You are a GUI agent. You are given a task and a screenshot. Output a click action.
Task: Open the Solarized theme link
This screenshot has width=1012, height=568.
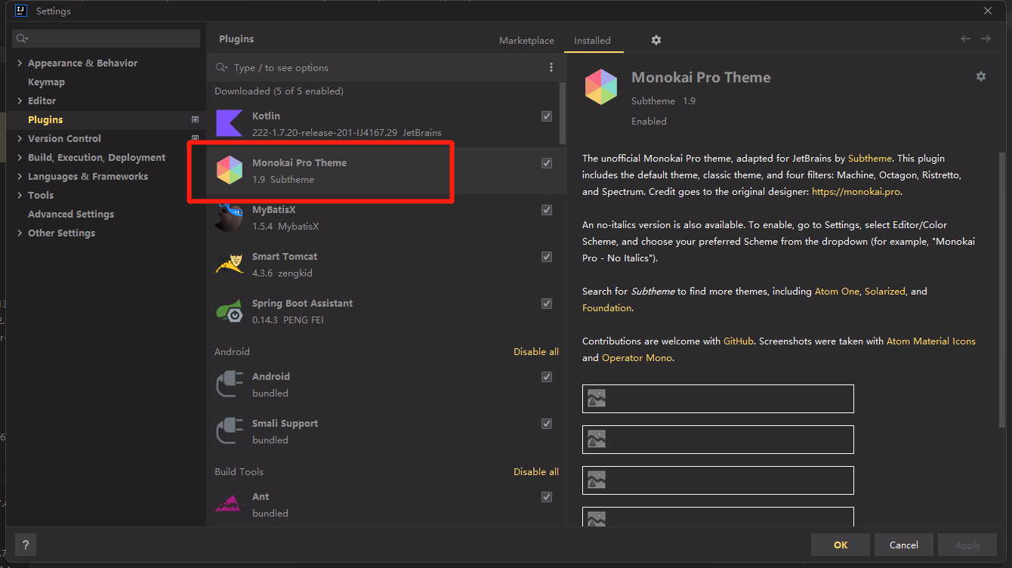[885, 291]
